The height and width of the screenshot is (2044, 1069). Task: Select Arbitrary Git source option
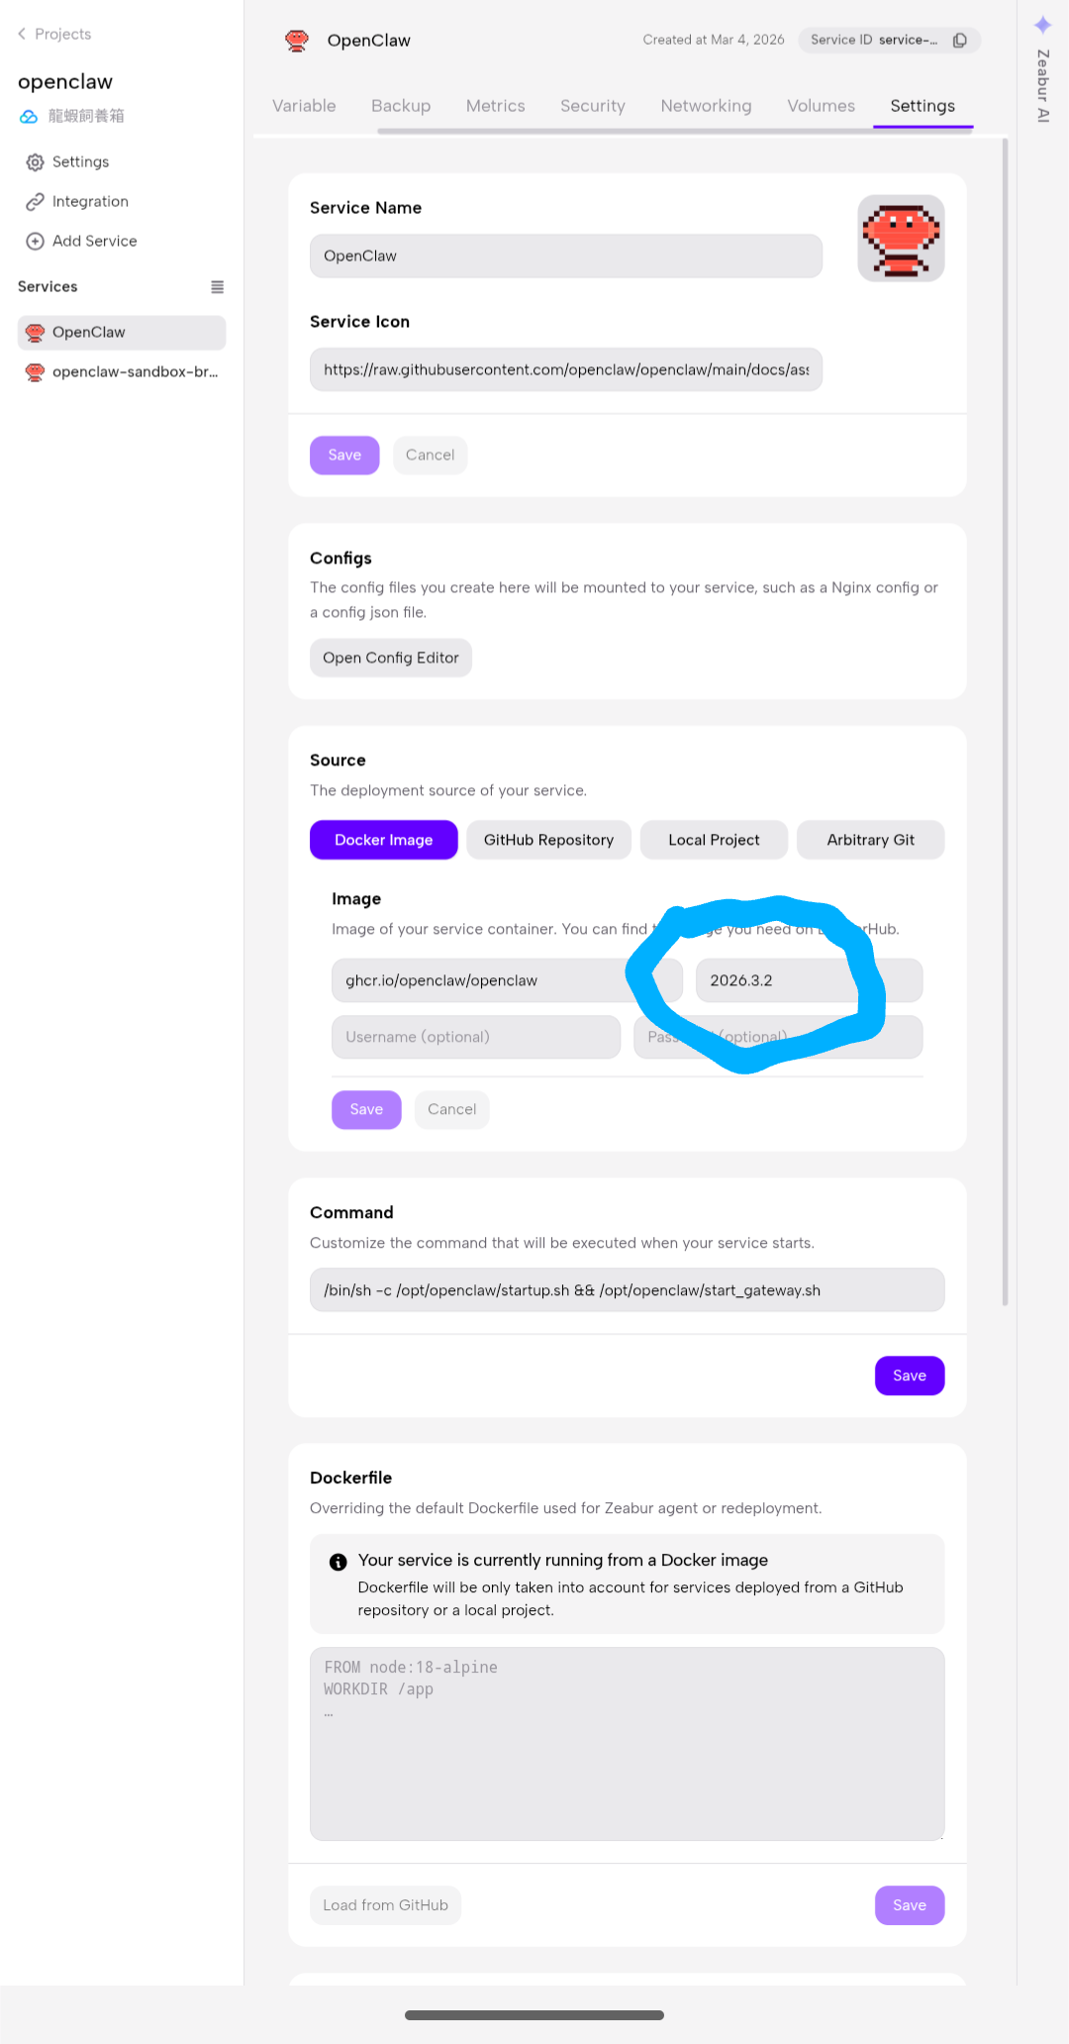click(870, 840)
